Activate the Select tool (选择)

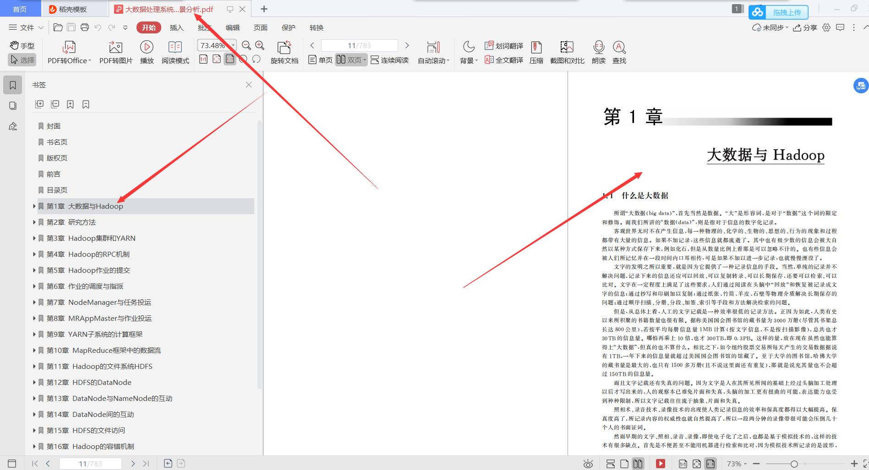(22, 60)
